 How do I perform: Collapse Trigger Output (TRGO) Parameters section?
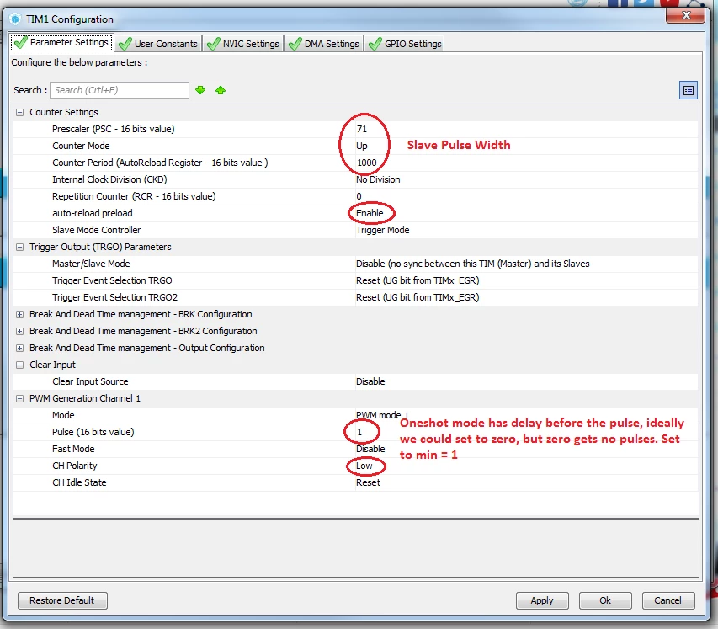19,247
